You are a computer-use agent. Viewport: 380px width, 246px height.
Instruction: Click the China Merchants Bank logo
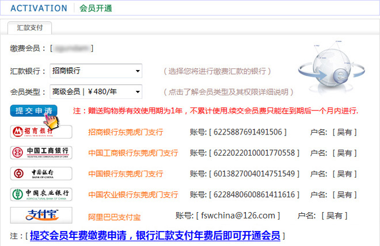coord(41,132)
